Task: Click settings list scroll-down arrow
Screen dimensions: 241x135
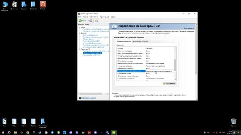Action: pos(175,79)
